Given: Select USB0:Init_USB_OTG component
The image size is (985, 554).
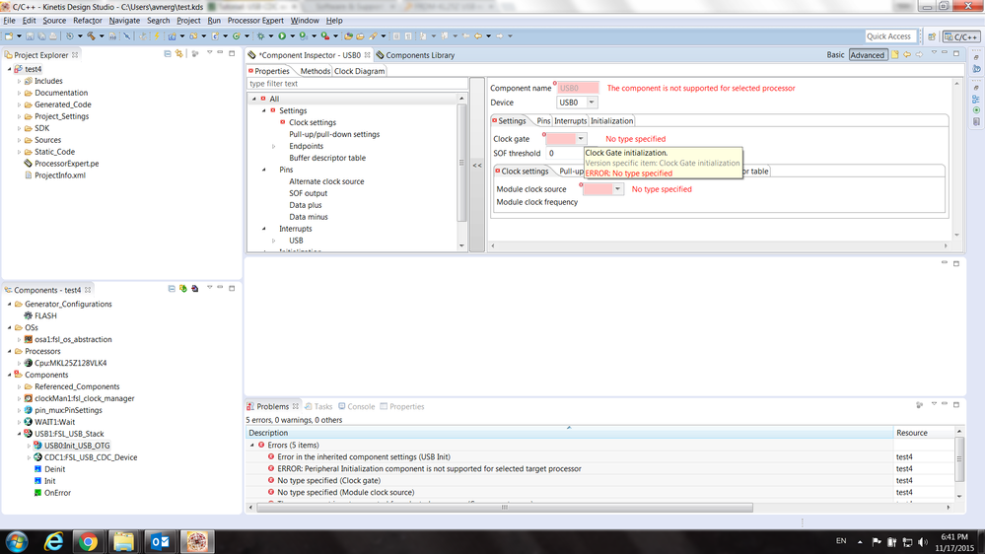Looking at the screenshot, I should tap(77, 446).
